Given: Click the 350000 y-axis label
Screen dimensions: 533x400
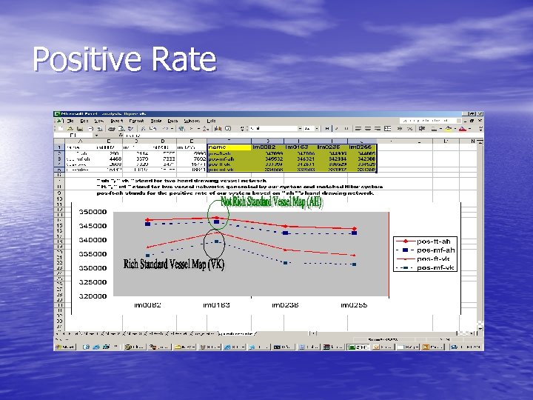Looking at the screenshot, I should (93, 212).
